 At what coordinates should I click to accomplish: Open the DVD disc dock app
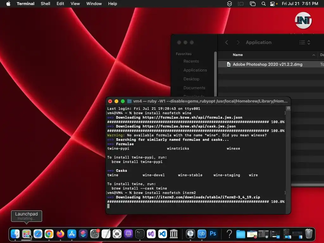point(190,234)
